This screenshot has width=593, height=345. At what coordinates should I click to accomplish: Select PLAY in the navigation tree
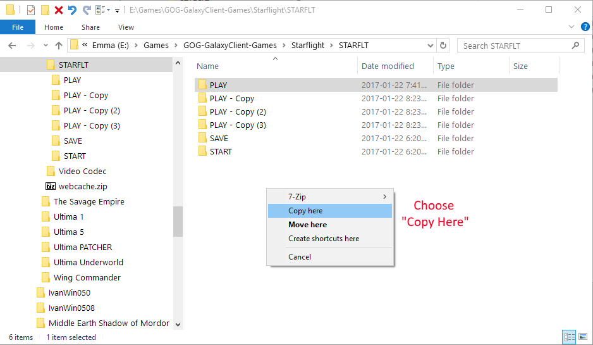tap(72, 80)
